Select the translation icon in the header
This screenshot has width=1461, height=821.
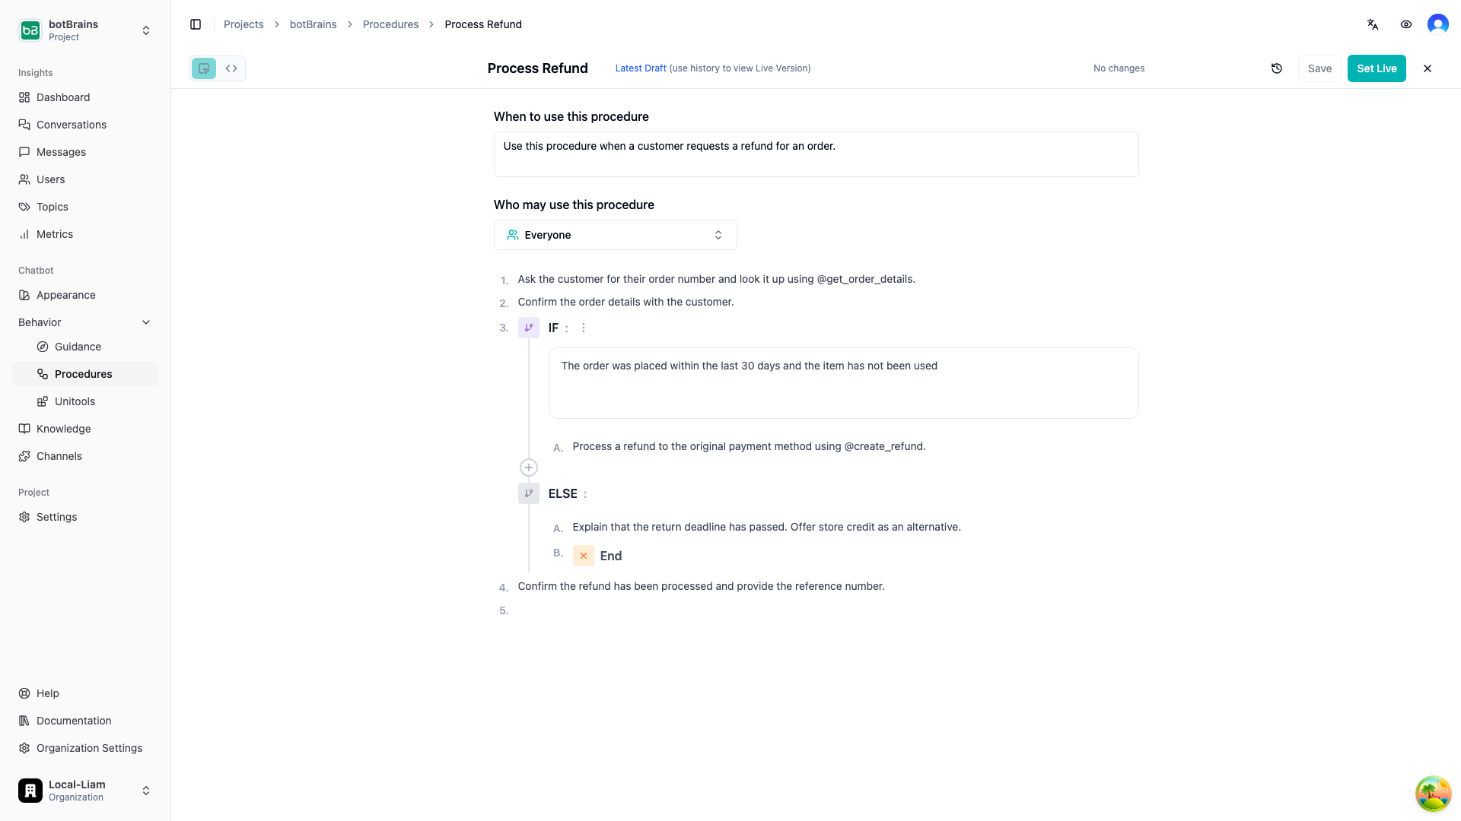click(1373, 24)
